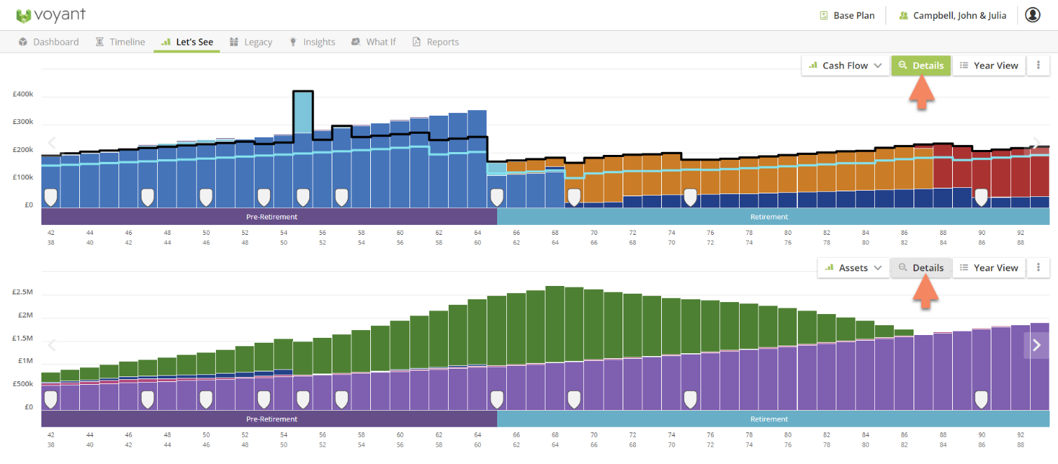Open the Base Plan selector
1058x464 pixels.
[x=847, y=15]
